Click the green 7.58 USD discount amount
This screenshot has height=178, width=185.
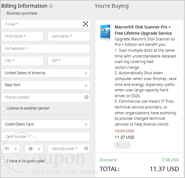pos(170,160)
